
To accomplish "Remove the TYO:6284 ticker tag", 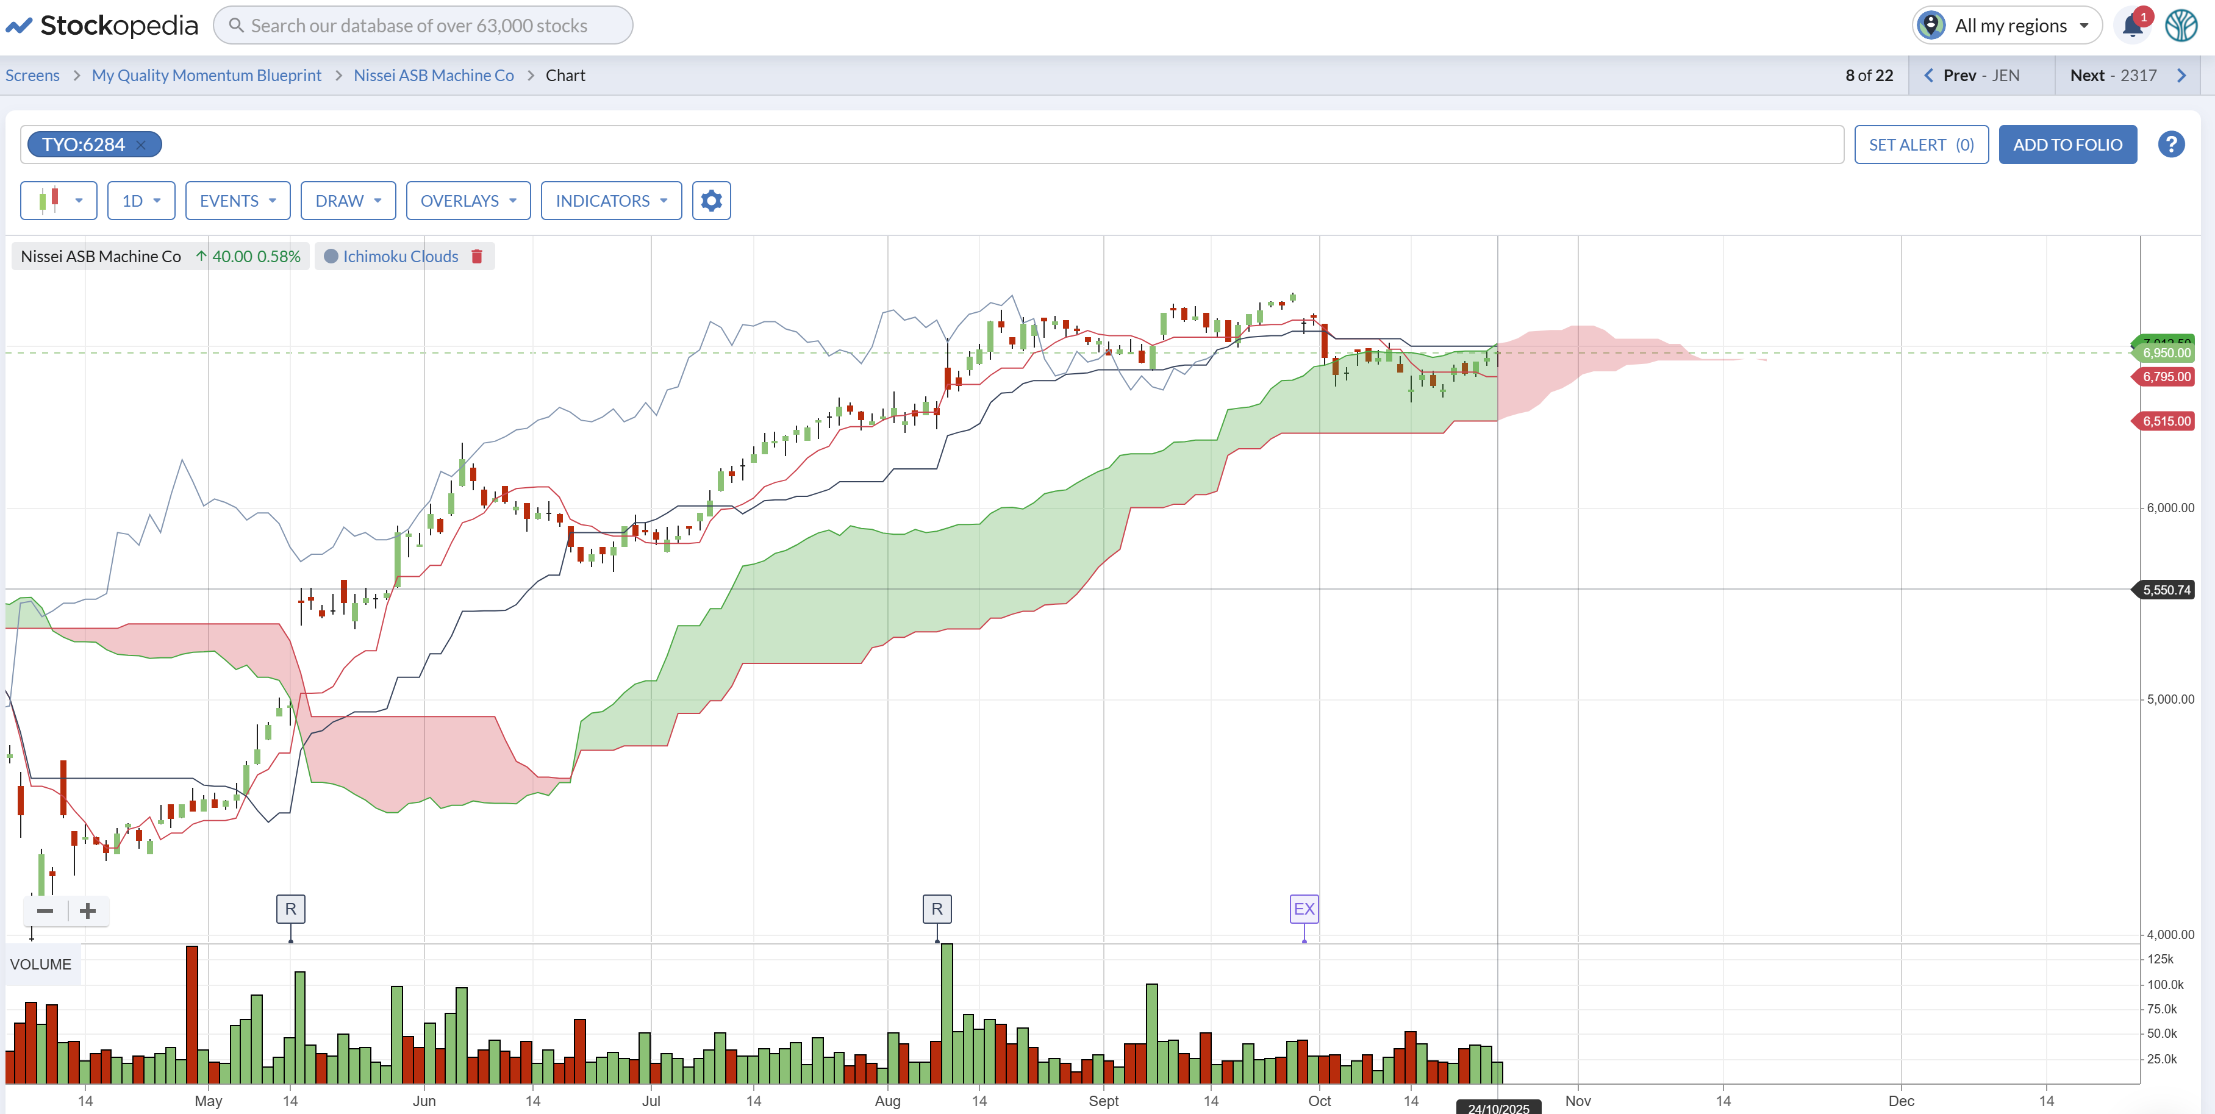I will click(141, 145).
